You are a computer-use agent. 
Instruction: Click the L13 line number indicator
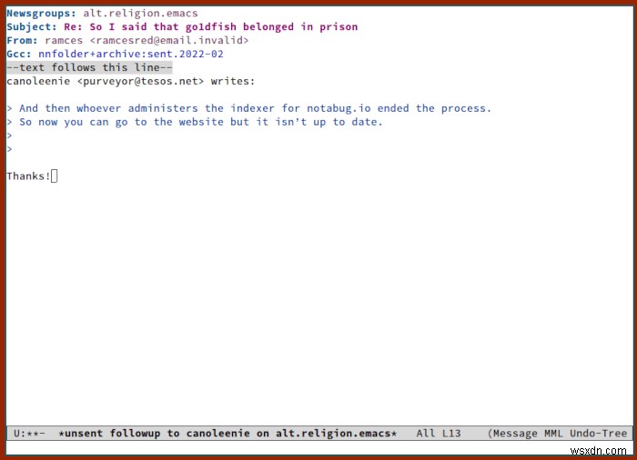point(451,434)
